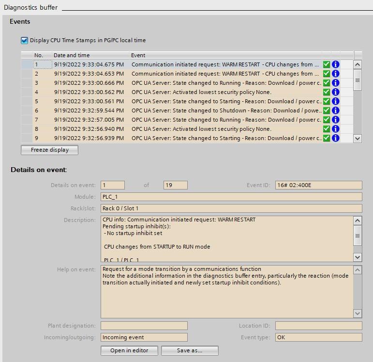Click the Open in editor button
This screenshot has width=373, height=362.
[x=129, y=350]
